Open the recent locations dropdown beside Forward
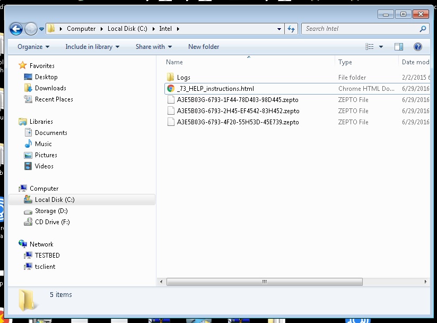 [x=41, y=29]
